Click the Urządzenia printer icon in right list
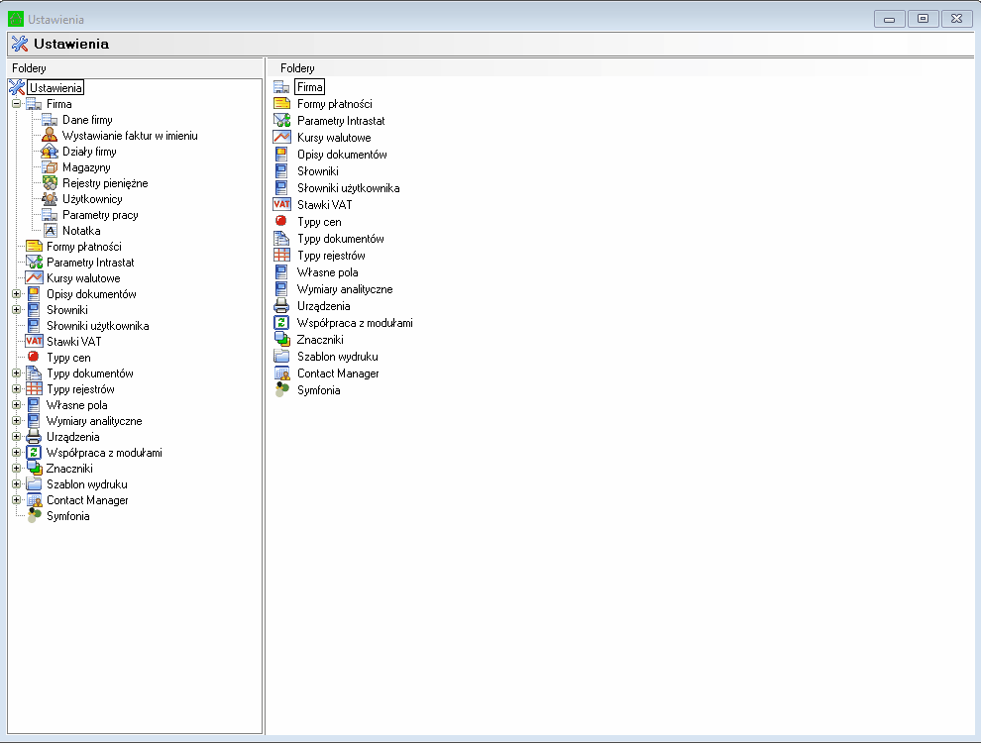 point(281,306)
